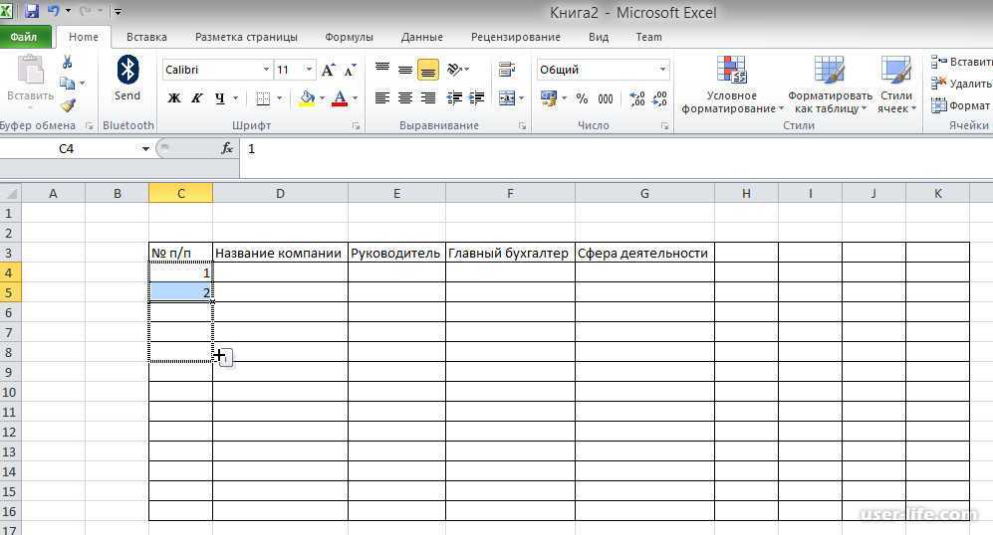Click column D header
This screenshot has width=993, height=535.
(x=280, y=193)
